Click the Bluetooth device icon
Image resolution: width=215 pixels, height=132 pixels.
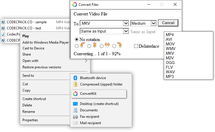pos(75,78)
